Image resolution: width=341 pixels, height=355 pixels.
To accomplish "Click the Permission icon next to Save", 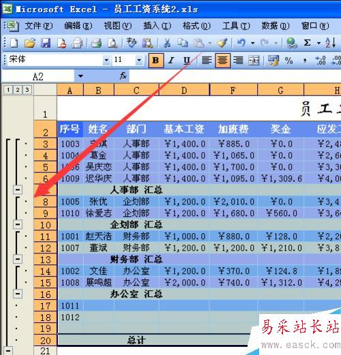I will click(61, 43).
